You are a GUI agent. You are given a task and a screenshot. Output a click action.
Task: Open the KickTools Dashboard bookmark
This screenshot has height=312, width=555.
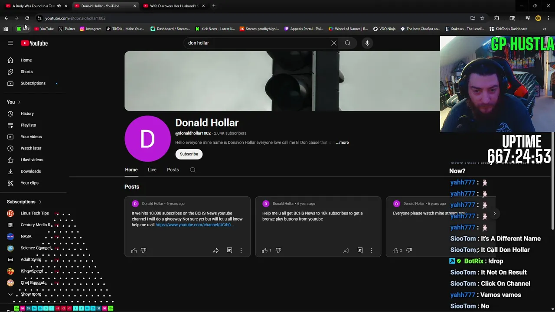[x=508, y=29]
